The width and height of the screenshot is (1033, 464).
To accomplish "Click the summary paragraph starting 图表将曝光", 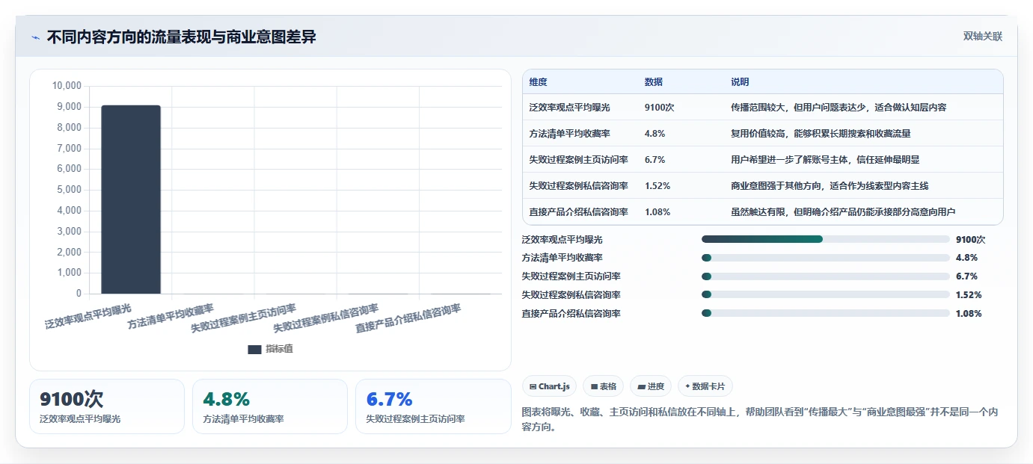I will (x=759, y=420).
